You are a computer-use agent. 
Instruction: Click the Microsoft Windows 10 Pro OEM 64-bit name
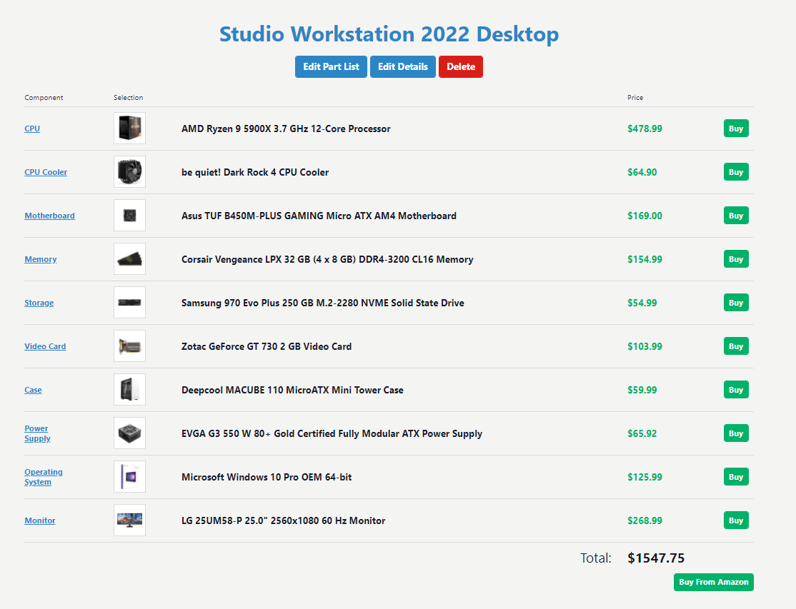[267, 478]
